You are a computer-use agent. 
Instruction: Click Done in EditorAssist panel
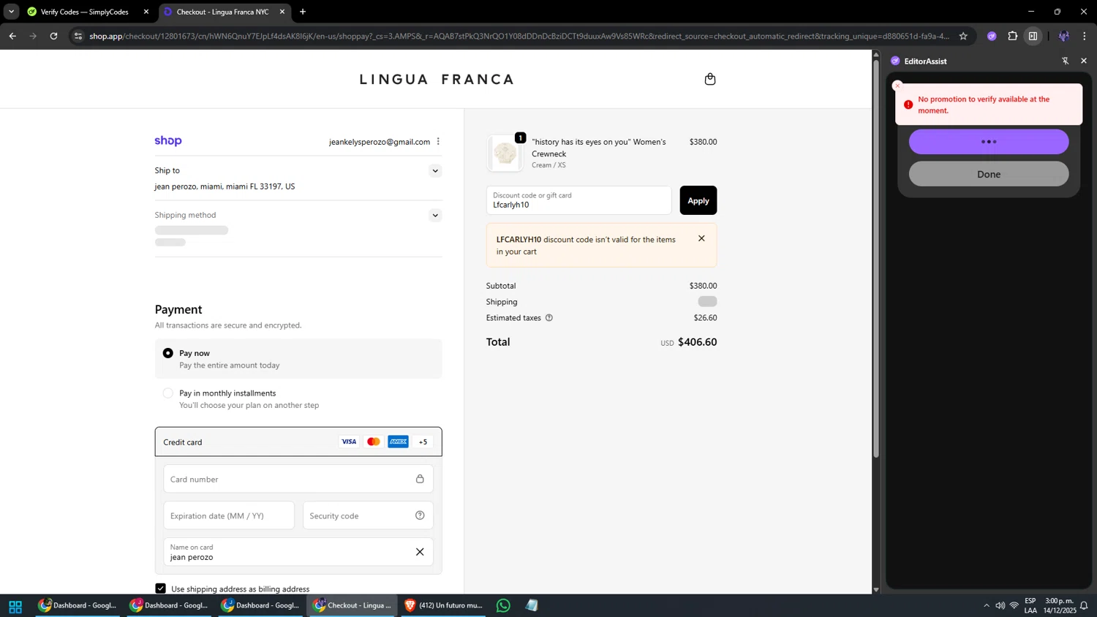[989, 174]
